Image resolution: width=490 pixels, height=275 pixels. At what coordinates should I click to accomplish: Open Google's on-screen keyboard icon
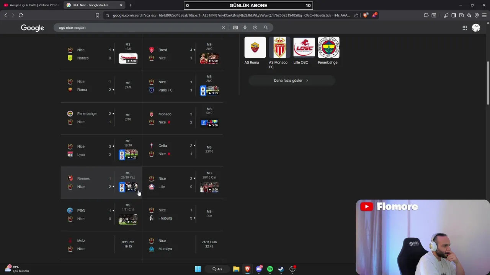tap(235, 27)
